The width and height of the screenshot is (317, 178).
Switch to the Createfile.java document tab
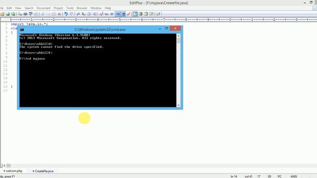(x=43, y=171)
